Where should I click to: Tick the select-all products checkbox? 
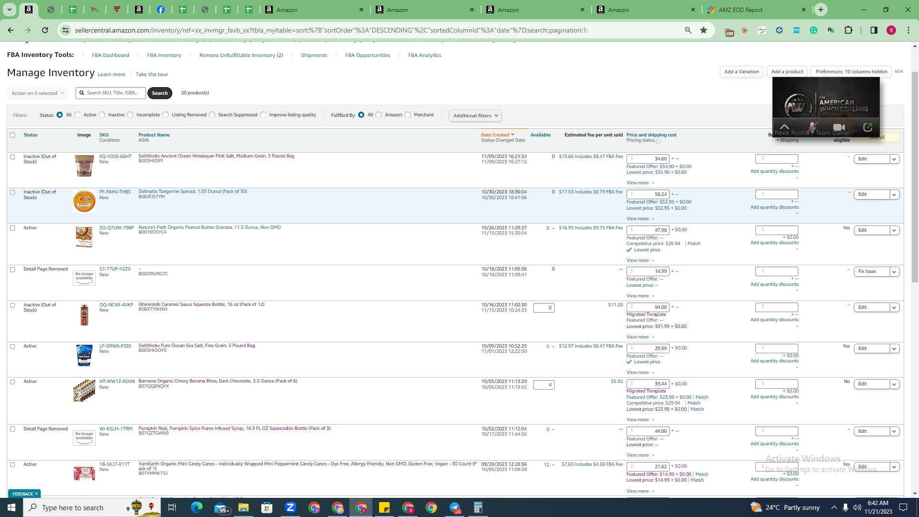point(12,135)
